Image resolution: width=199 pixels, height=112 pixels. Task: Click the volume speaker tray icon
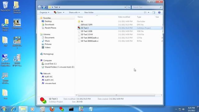click(x=183, y=109)
